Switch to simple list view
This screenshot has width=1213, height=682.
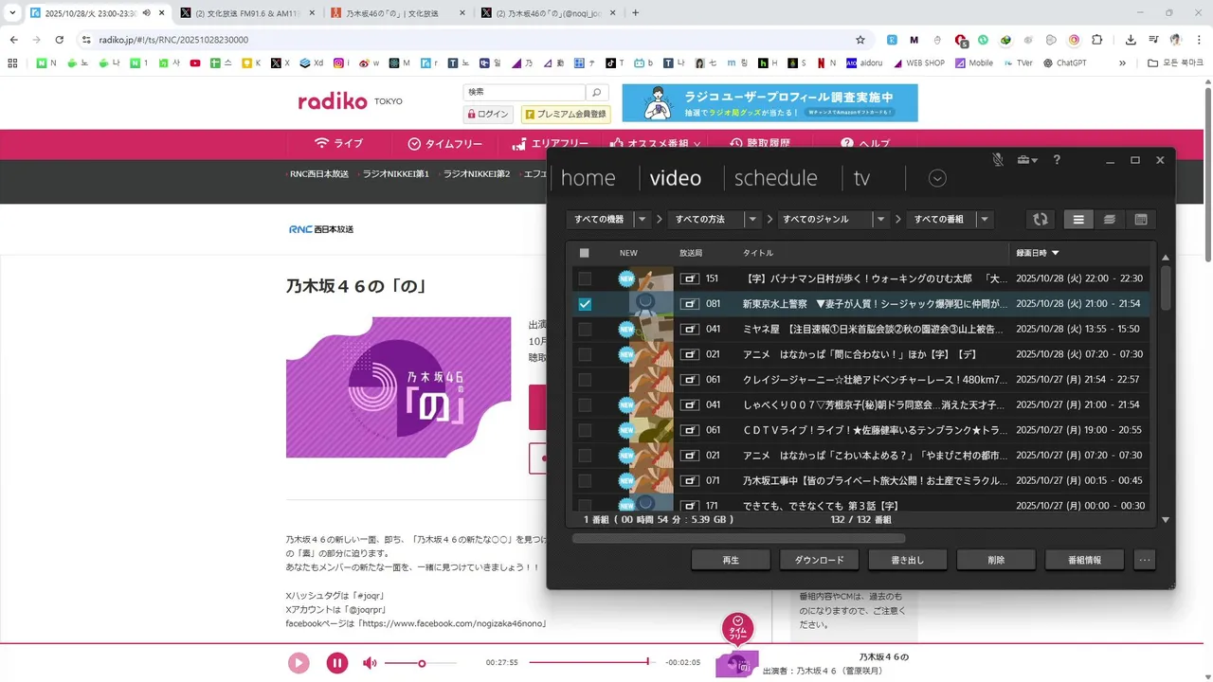tap(1077, 219)
